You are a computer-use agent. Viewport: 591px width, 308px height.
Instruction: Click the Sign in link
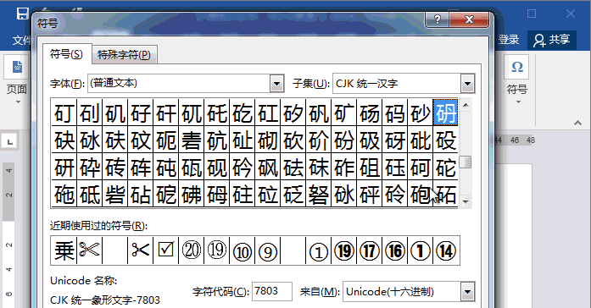click(x=509, y=40)
